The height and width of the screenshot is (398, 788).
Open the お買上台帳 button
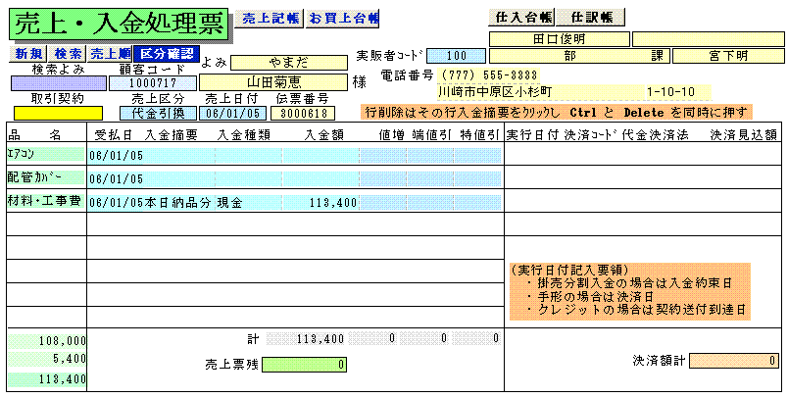pyautogui.click(x=342, y=19)
